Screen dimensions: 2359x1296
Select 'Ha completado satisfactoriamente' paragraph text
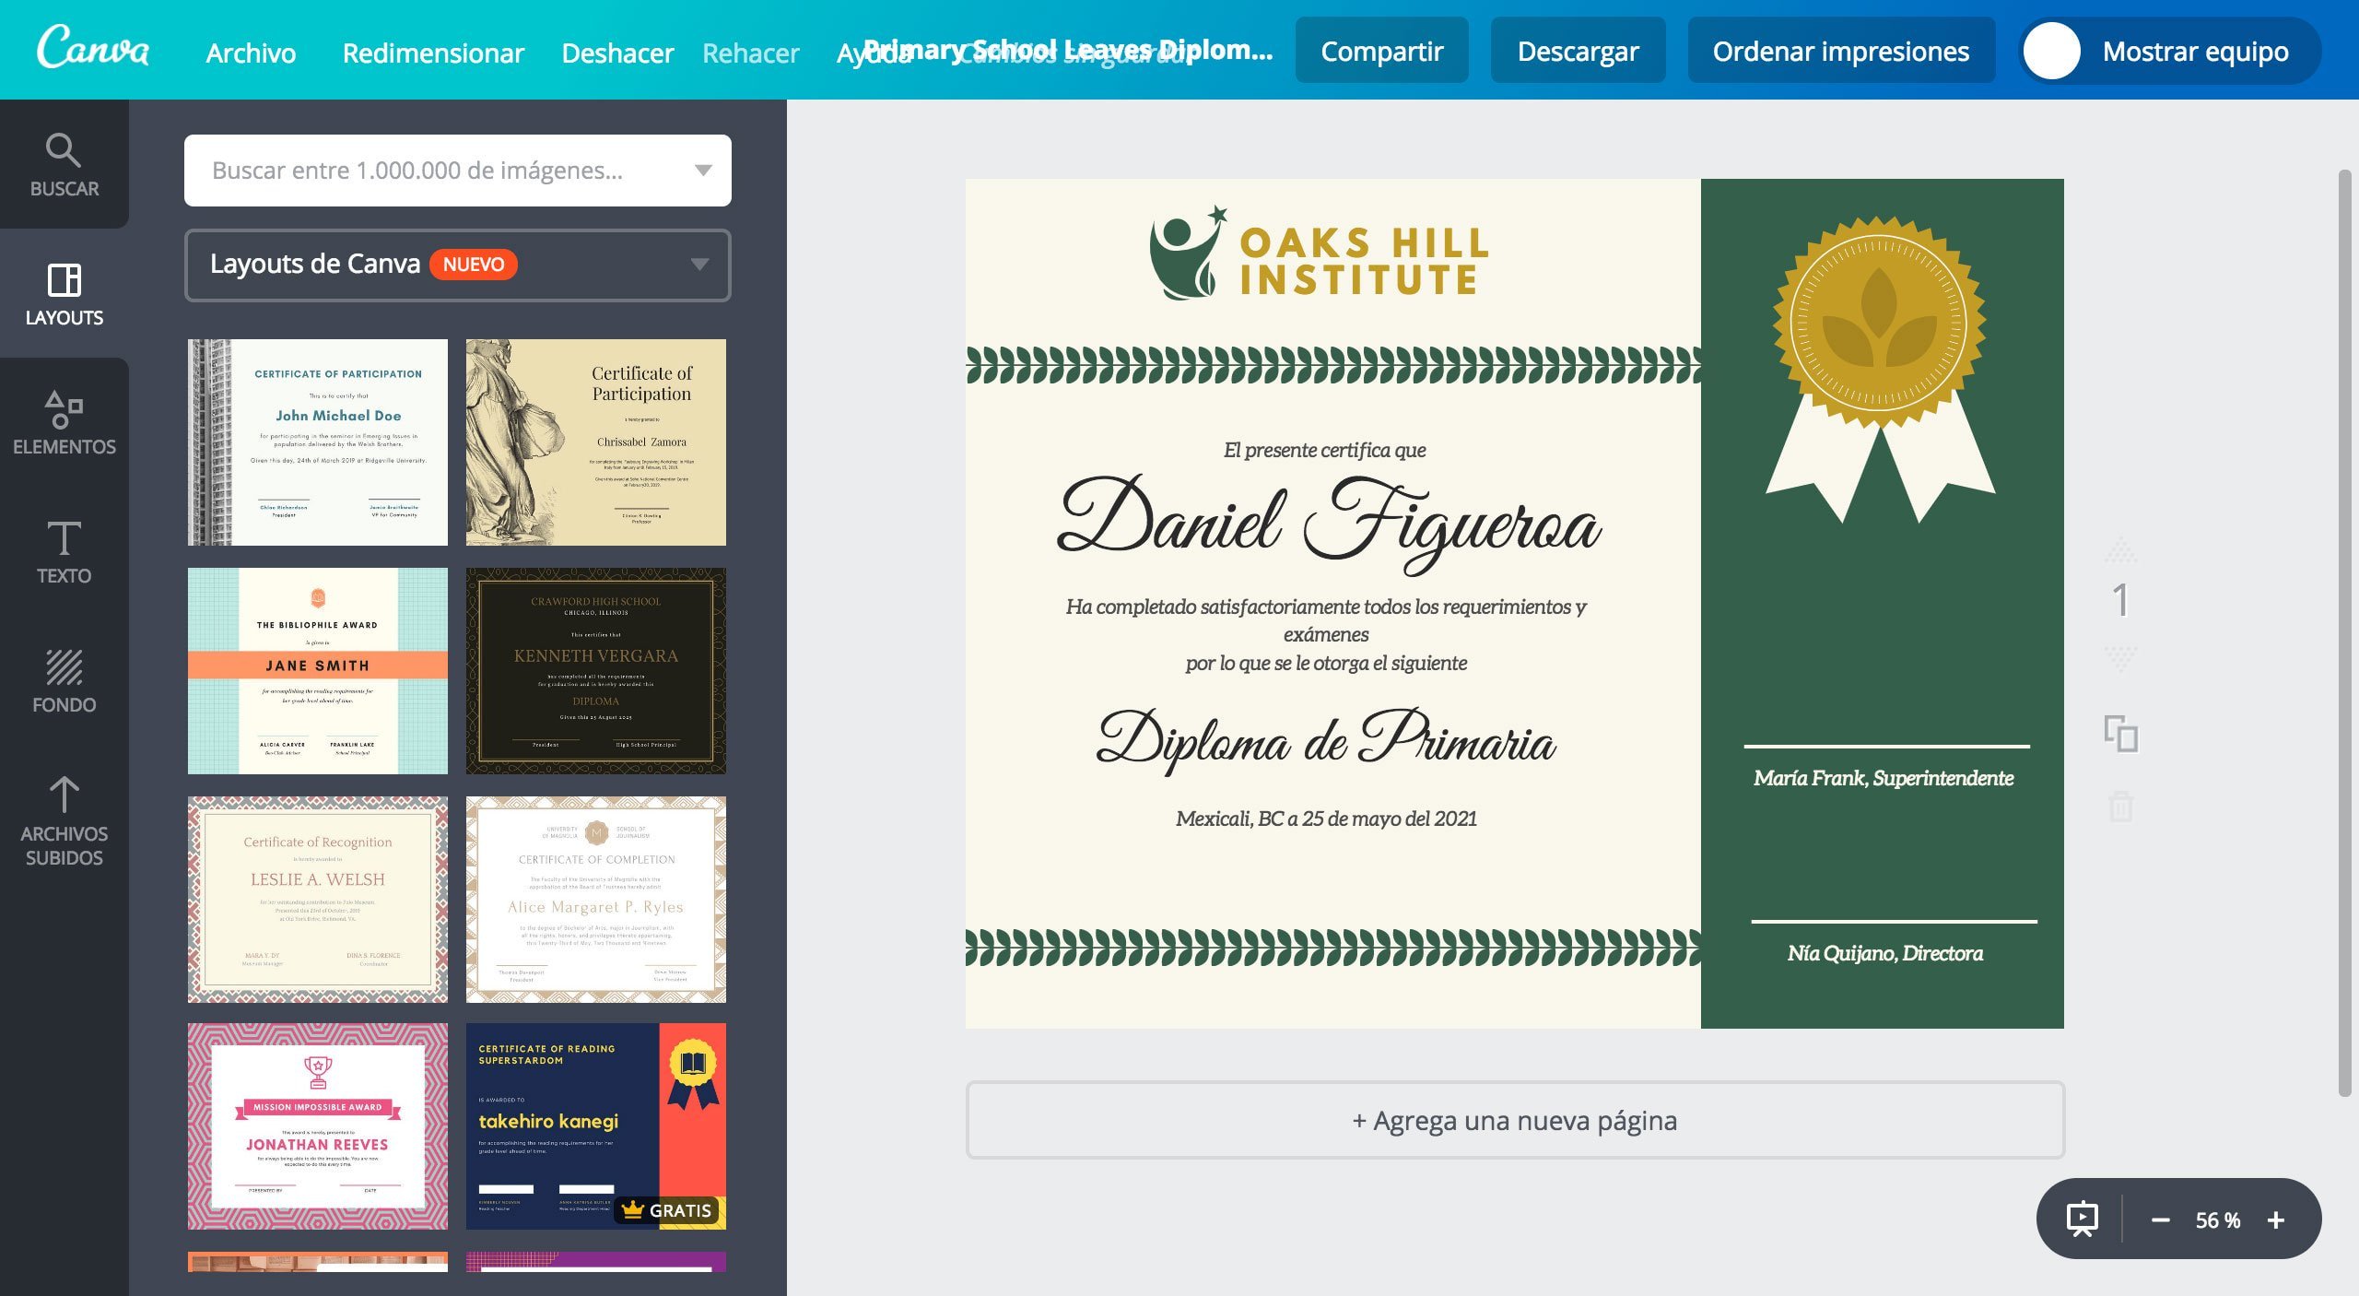(1326, 634)
